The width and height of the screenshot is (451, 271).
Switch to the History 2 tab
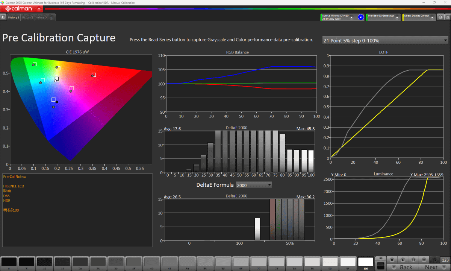pos(27,18)
